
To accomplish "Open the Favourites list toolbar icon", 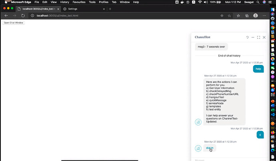I will click(x=238, y=16).
